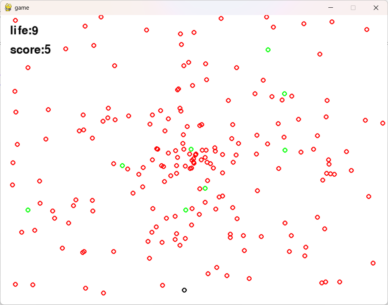Click the bottom-most red circle
Viewport: 388px width, 305px height.
click(103, 293)
